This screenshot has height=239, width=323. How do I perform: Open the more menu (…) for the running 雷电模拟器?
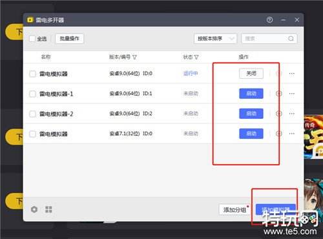pos(292,74)
